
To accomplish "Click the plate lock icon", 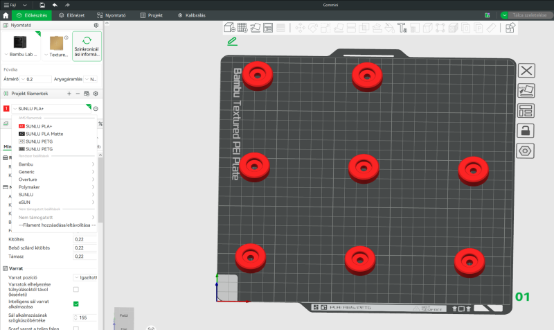I will tap(526, 131).
